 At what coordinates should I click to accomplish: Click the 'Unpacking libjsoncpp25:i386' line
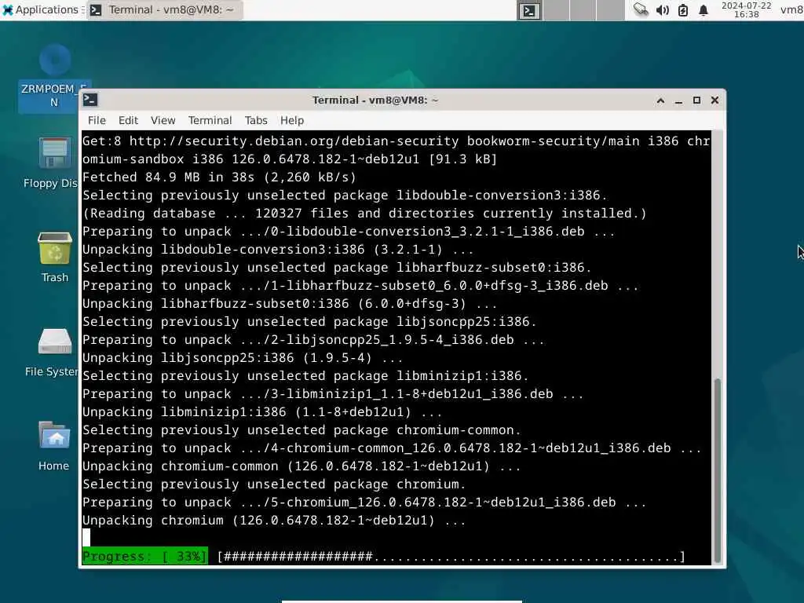pyautogui.click(x=243, y=357)
